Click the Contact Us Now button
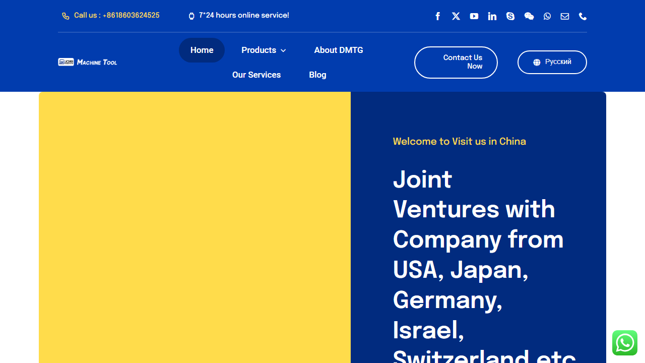The height and width of the screenshot is (363, 645). 456,63
